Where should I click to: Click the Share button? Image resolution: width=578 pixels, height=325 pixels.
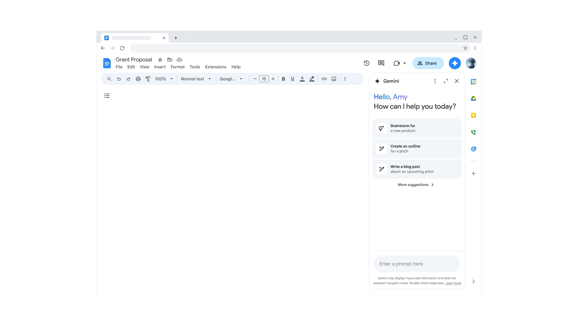tap(428, 63)
